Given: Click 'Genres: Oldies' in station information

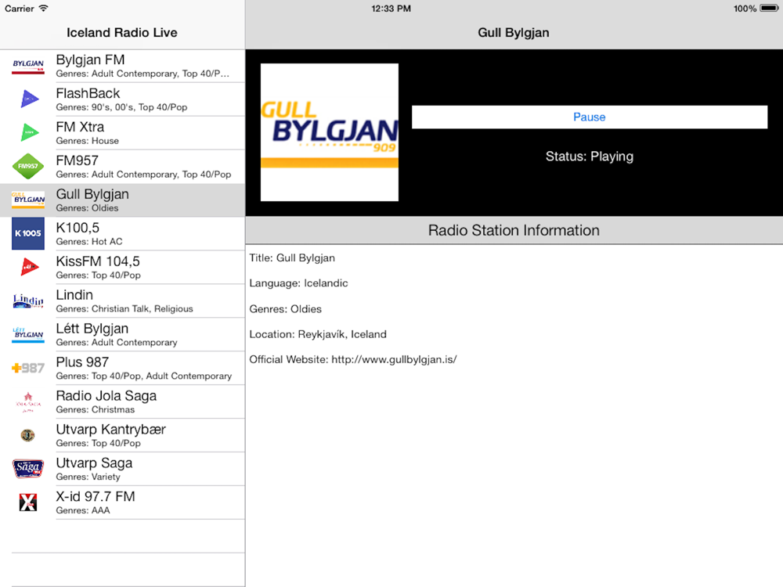Looking at the screenshot, I should pyautogui.click(x=285, y=309).
